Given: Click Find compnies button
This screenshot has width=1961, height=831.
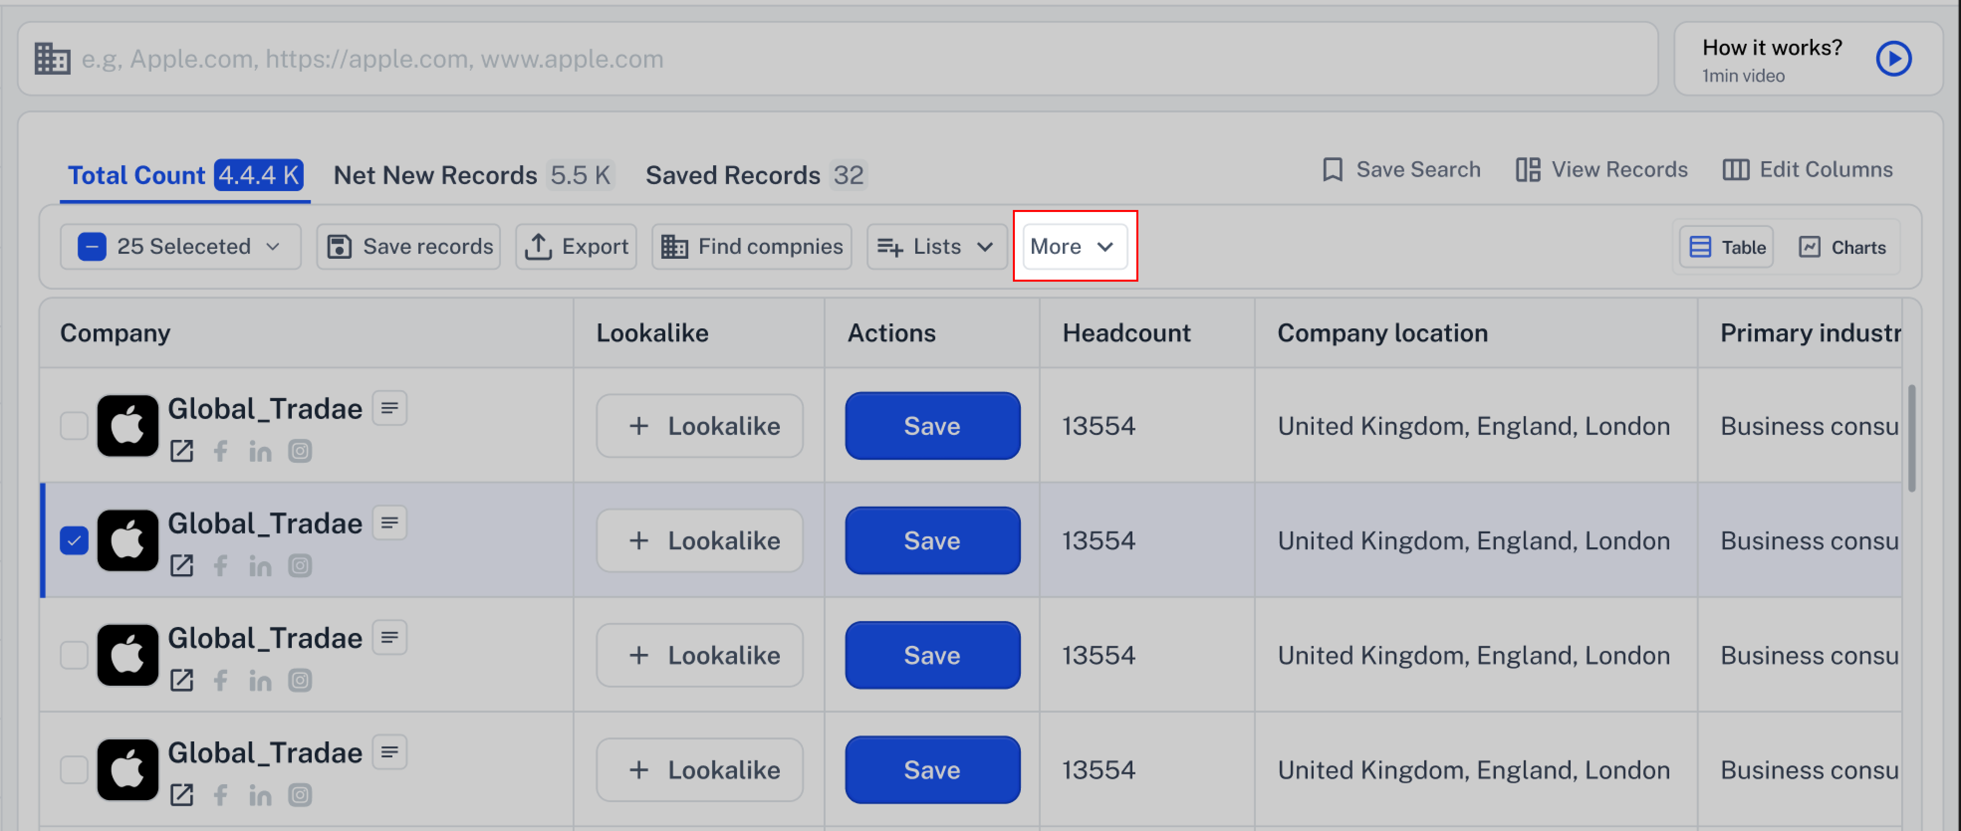Looking at the screenshot, I should (751, 246).
